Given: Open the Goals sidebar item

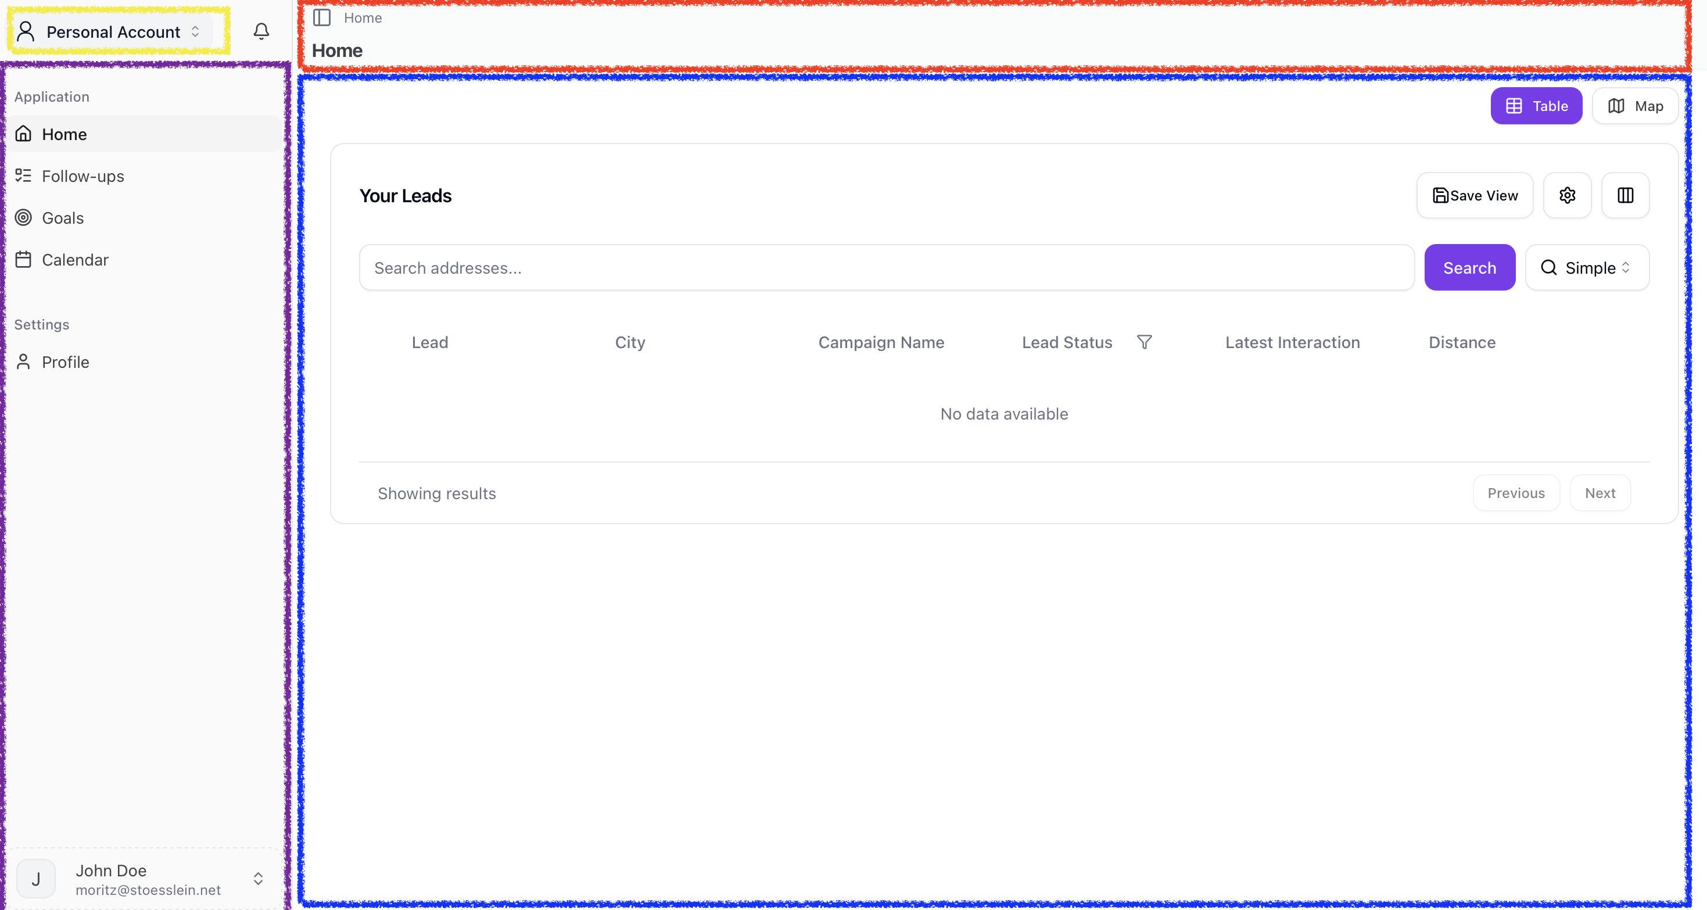Looking at the screenshot, I should pos(62,218).
